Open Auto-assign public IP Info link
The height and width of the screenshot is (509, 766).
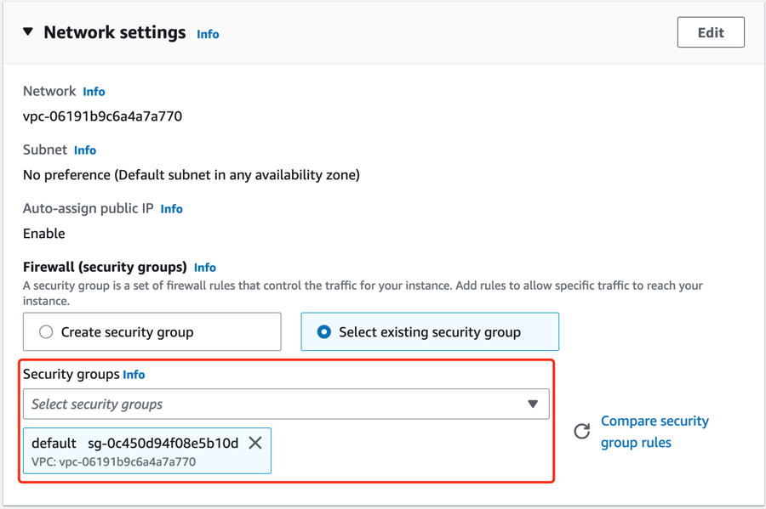[171, 209]
